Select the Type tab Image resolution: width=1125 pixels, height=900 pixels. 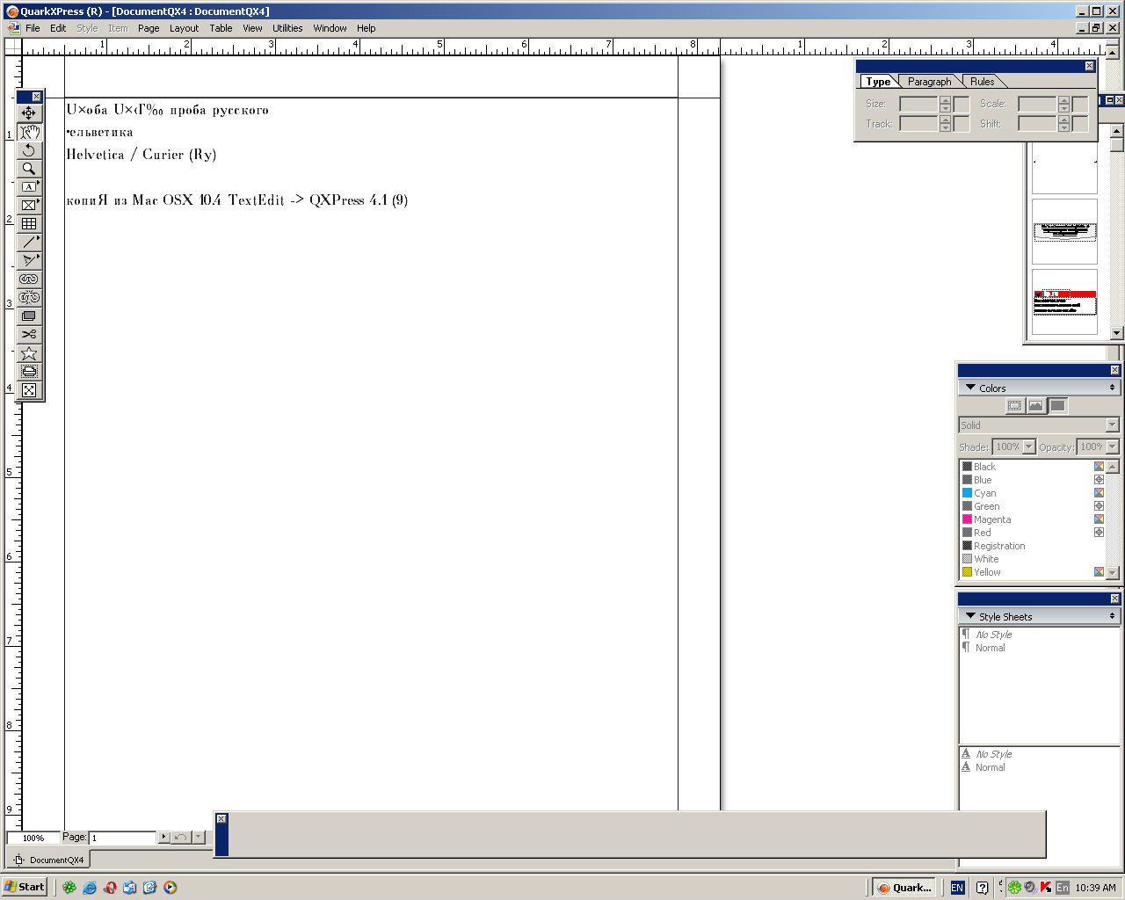pos(878,82)
